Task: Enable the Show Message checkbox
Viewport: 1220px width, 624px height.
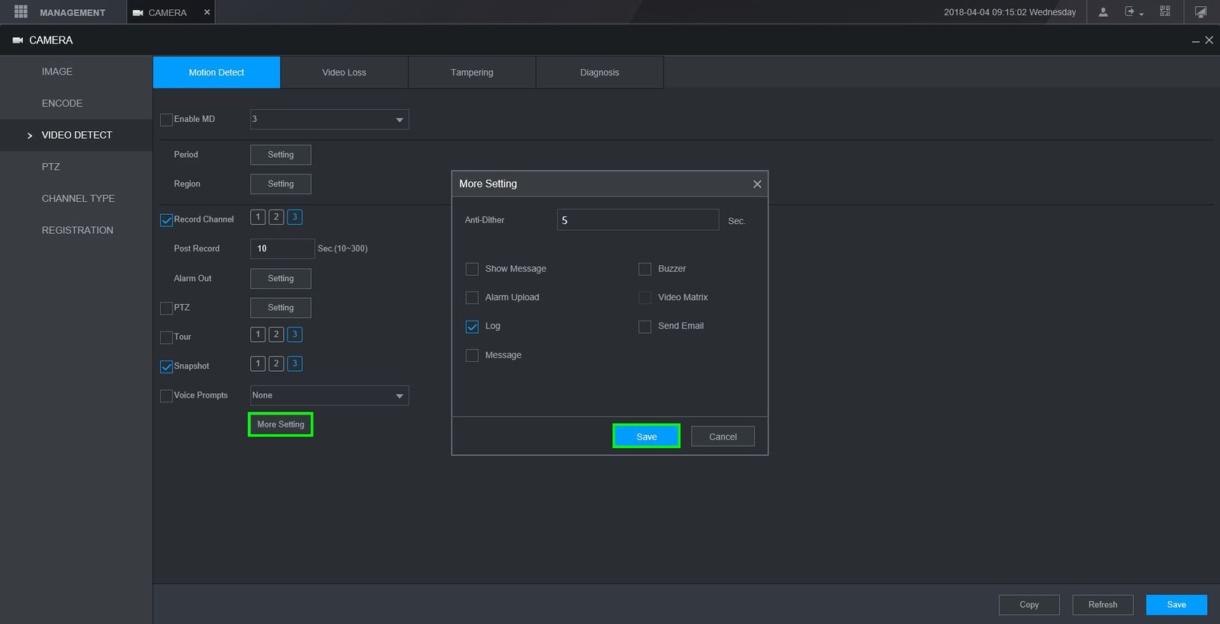Action: pos(472,269)
